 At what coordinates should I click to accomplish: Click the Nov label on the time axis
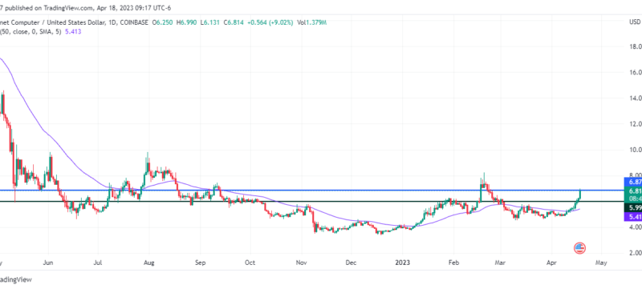point(302,262)
